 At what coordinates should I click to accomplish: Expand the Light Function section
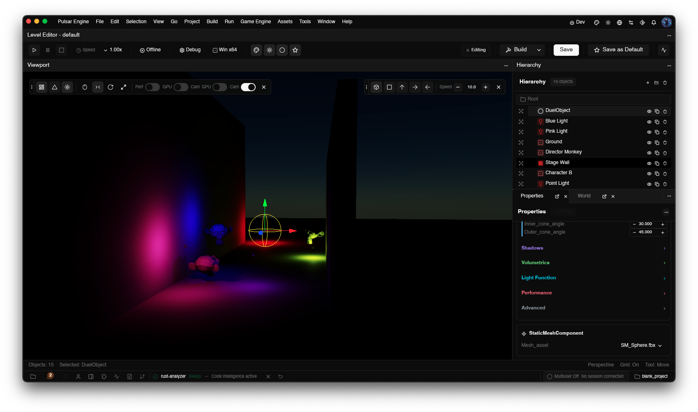point(593,278)
